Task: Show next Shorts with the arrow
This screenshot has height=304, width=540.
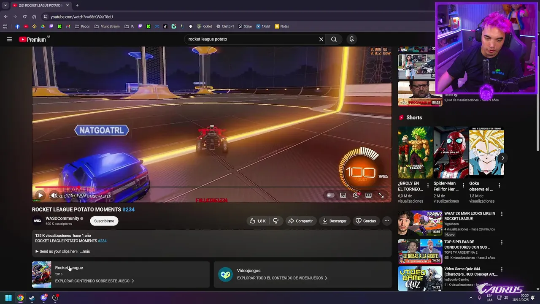Action: (x=502, y=158)
